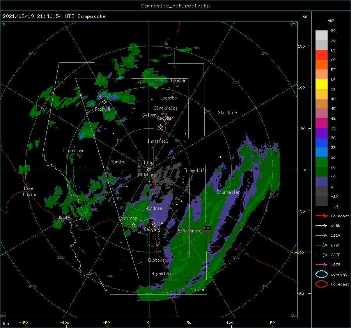Image resolution: width=351 pixels, height=328 pixels.
Task: Click the yellow diamond marker near RockyMH
Action: pos(104,102)
